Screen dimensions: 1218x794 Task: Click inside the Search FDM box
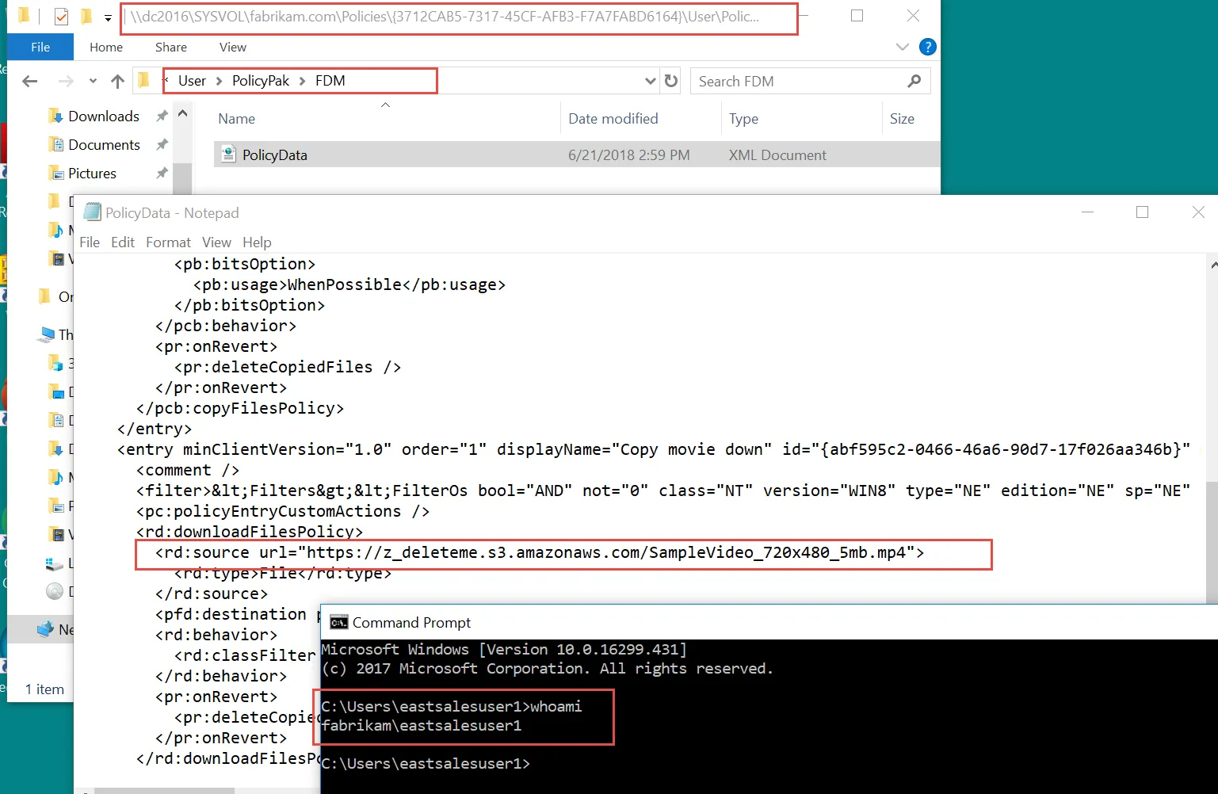pos(792,80)
